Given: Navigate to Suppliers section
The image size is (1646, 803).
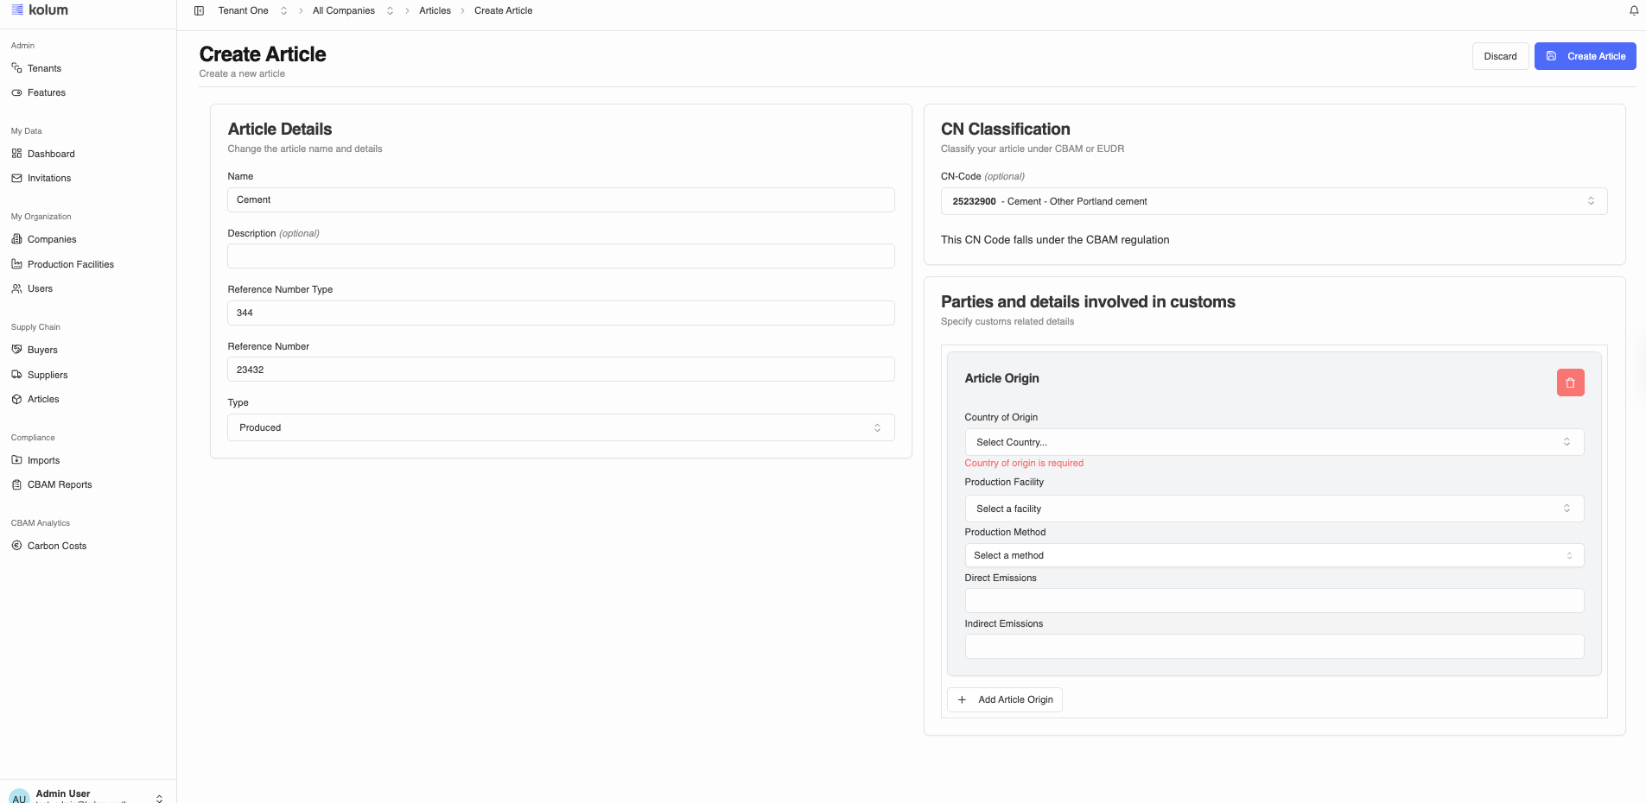Looking at the screenshot, I should click(x=47, y=375).
